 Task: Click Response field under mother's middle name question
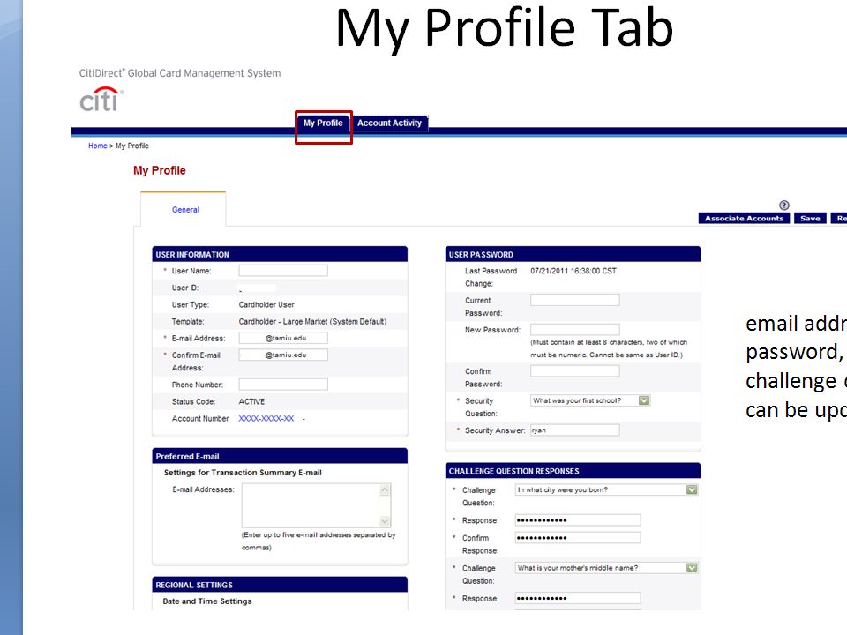tap(578, 598)
